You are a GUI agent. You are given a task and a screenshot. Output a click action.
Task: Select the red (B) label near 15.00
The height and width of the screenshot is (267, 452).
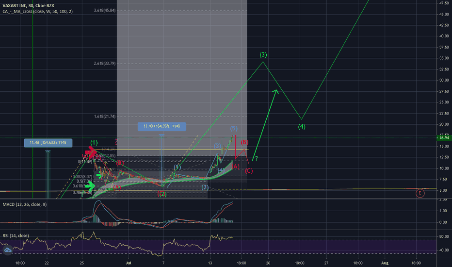[x=244, y=142]
